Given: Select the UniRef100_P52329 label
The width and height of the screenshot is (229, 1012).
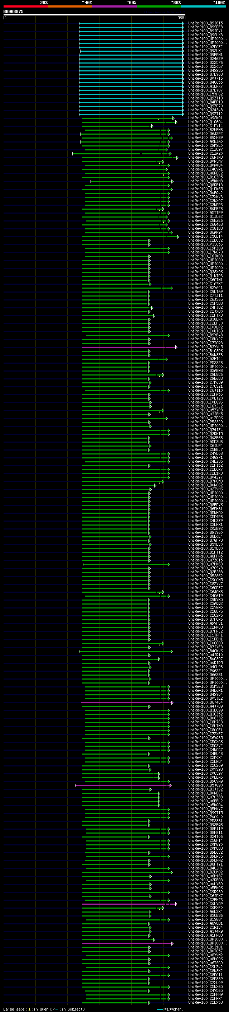Looking at the screenshot, I should 205,422.
